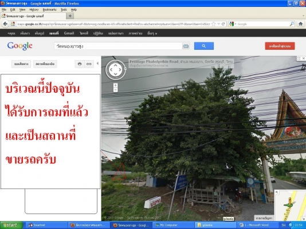The height and width of the screenshot is (229, 306).
Task: Open the yellow folder taskbar window
Action: (215, 225)
